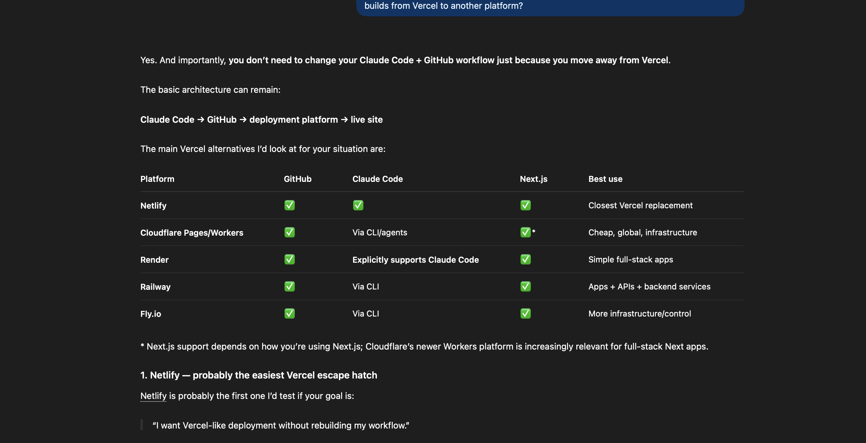Click the GitHub checkmark for Cloudflare Pages/Workers

click(290, 232)
